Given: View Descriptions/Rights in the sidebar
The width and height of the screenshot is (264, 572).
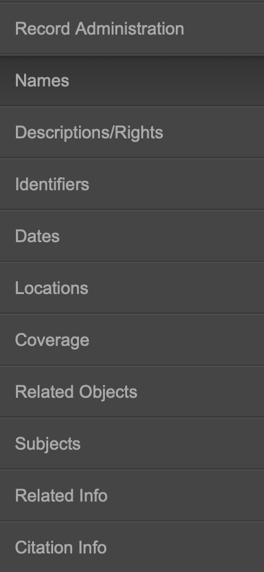Looking at the screenshot, I should (132, 132).
